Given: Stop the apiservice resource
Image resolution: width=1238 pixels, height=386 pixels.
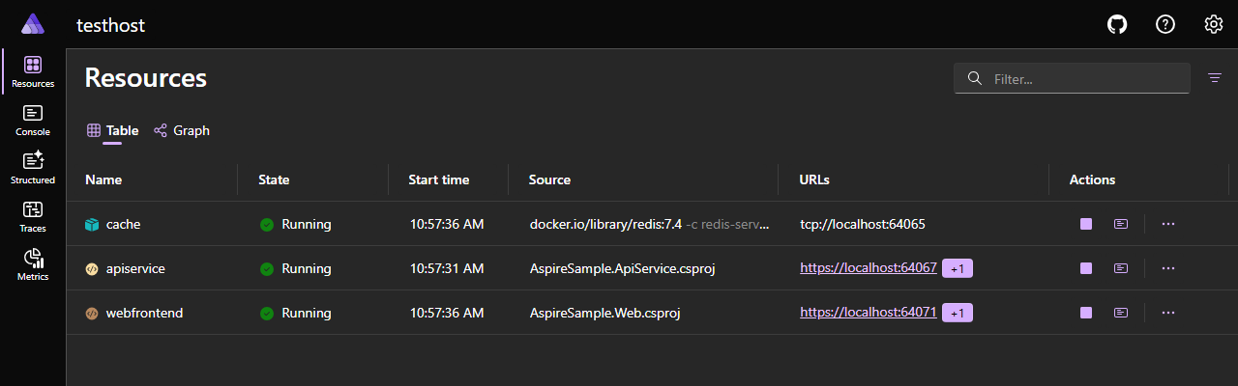Looking at the screenshot, I should [1086, 268].
